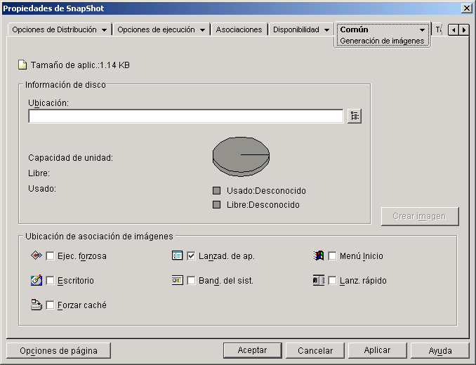The image size is (476, 365).
Task: Expand the Opciones de ejecución tab arrow
Action: (202, 30)
